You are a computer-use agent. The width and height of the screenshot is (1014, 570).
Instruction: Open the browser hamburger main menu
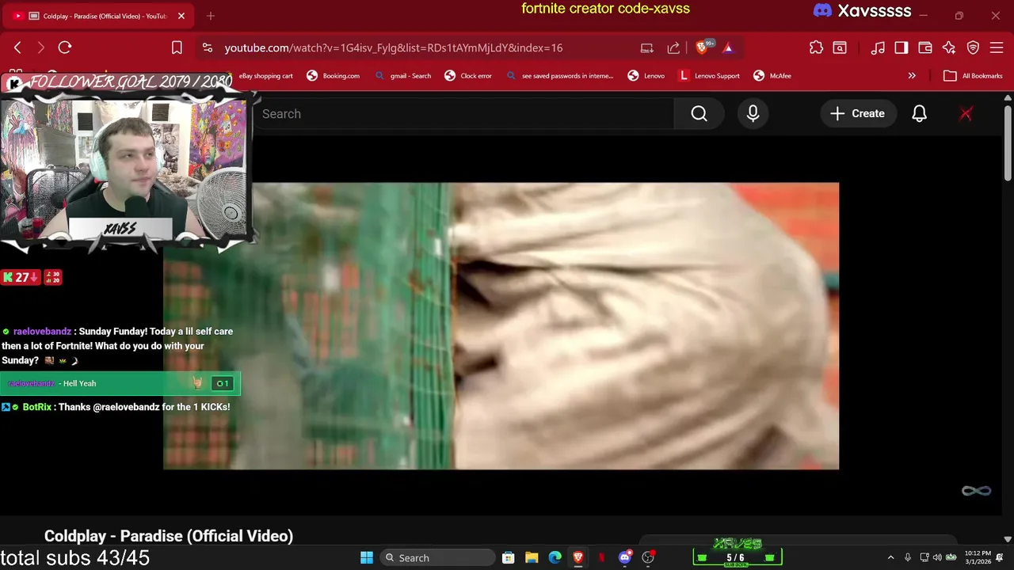coord(997,47)
